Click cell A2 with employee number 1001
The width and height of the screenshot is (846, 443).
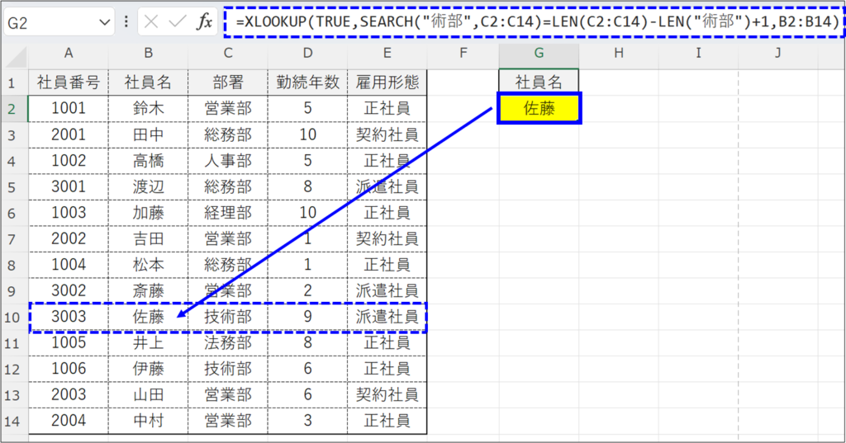[69, 108]
